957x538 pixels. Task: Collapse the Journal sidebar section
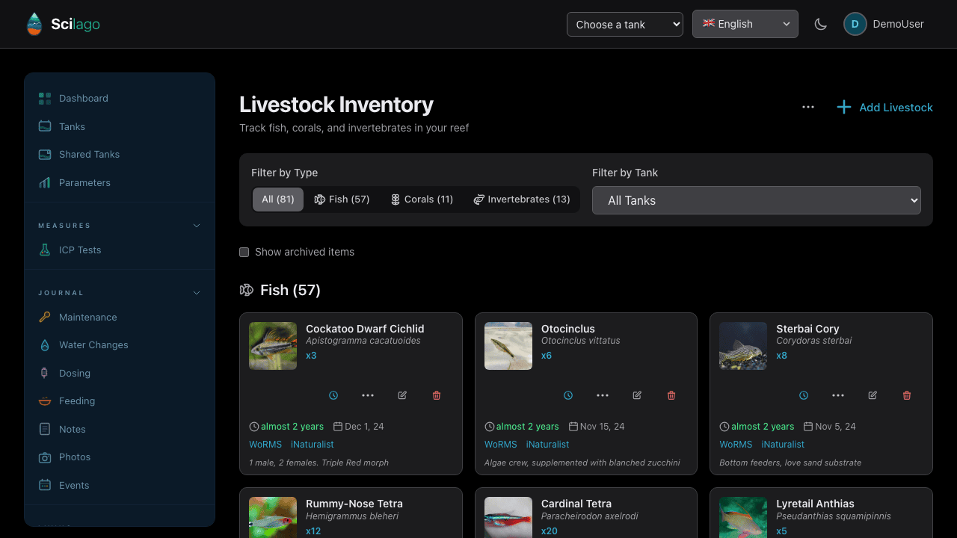(197, 293)
